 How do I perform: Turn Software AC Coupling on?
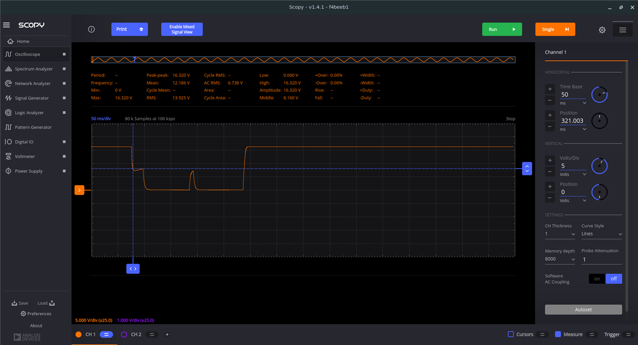point(597,279)
